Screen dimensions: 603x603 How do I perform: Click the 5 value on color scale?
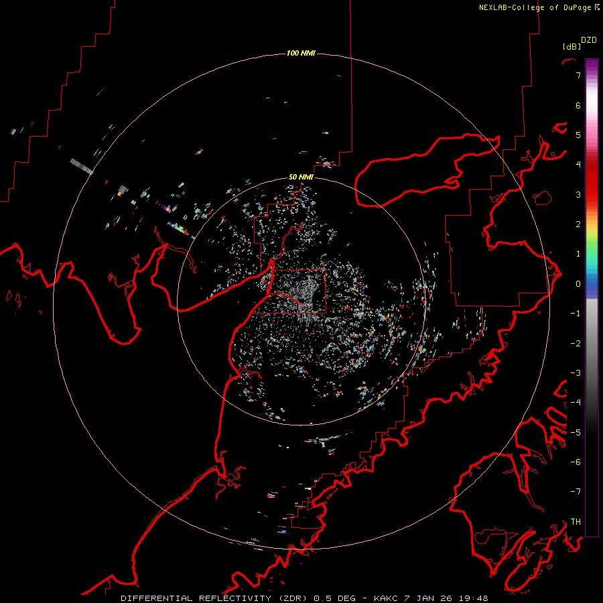pos(578,135)
